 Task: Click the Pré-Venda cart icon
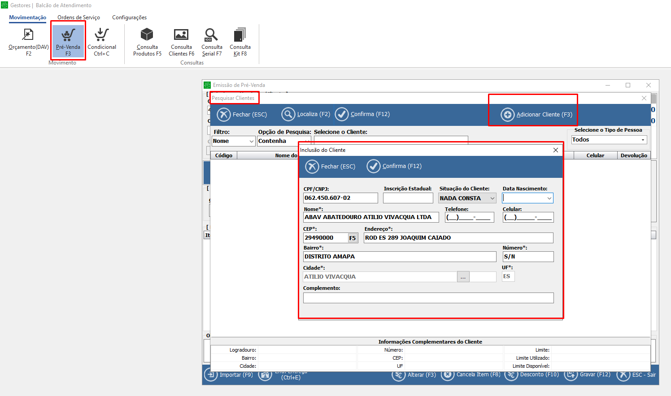click(x=68, y=35)
